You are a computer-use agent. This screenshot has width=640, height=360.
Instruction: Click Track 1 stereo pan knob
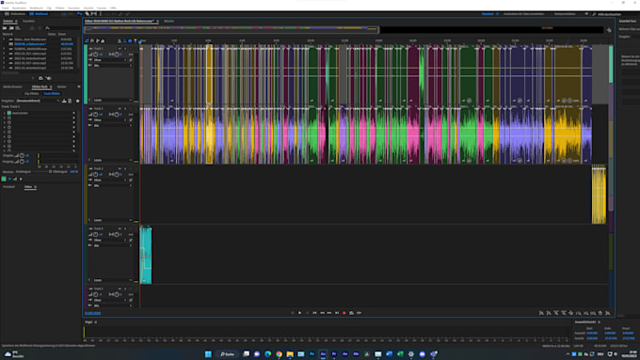pos(117,55)
